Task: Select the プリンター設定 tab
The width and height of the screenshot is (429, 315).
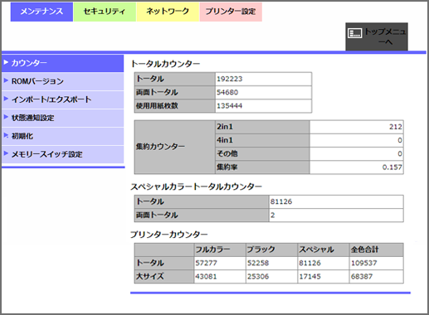Action: [x=231, y=12]
